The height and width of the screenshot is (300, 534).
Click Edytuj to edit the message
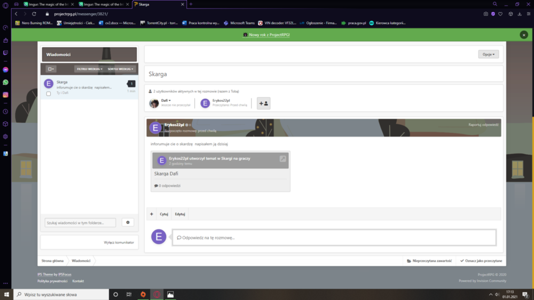(x=180, y=214)
